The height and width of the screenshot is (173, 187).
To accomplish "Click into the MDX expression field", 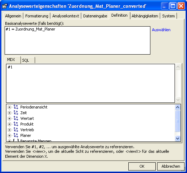I will click(91, 83).
